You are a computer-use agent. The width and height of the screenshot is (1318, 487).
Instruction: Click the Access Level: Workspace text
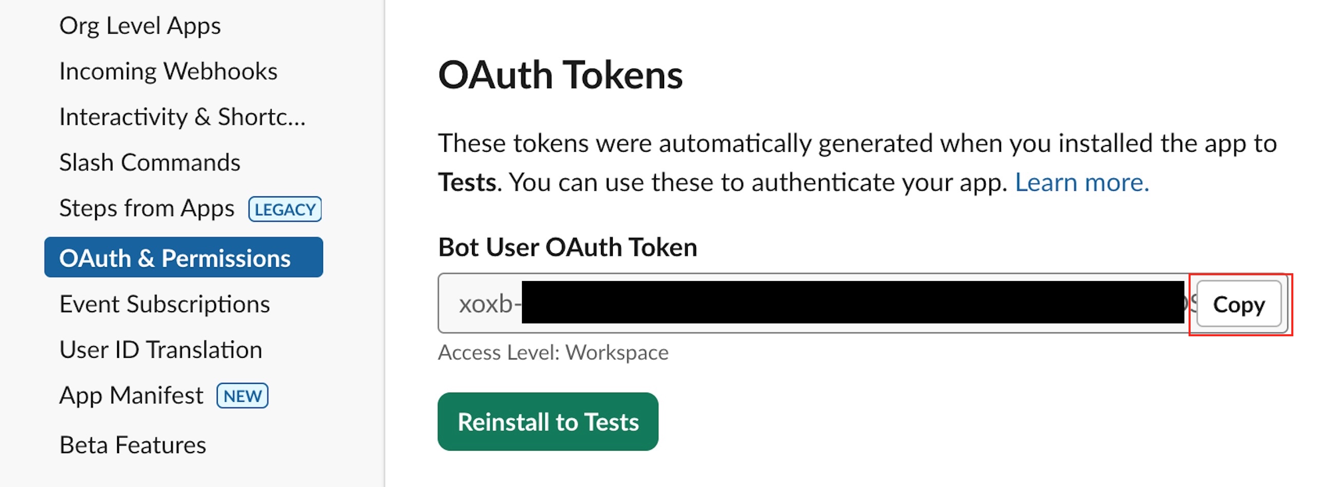tap(553, 353)
